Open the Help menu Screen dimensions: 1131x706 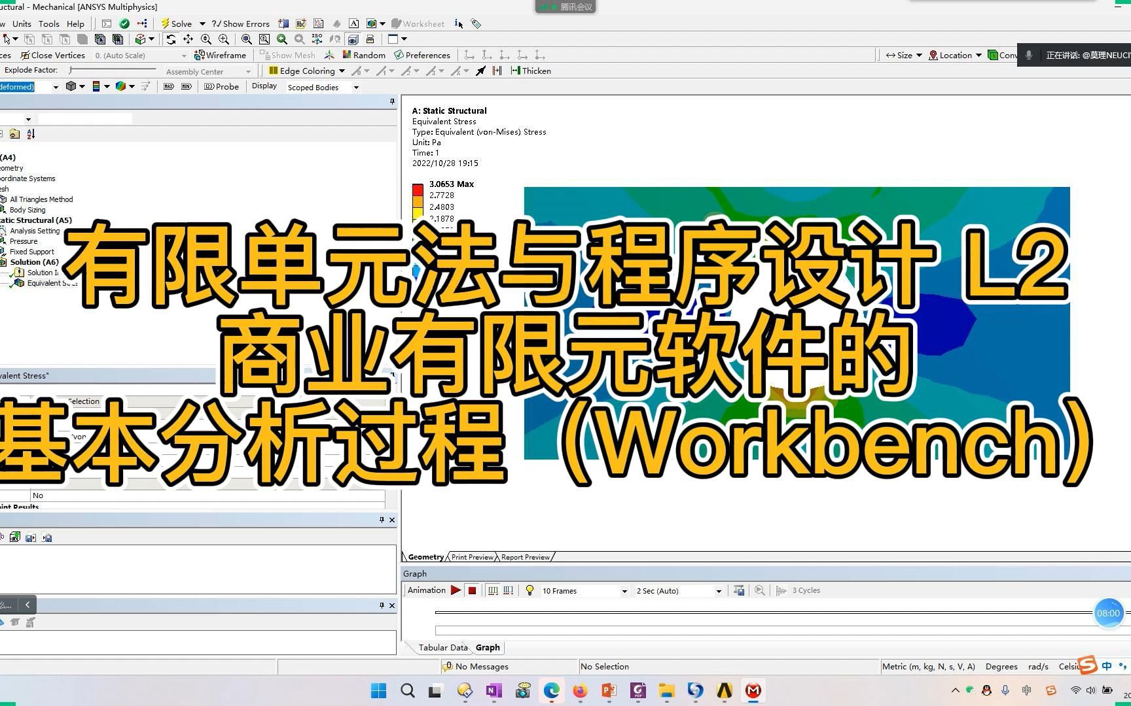[75, 24]
